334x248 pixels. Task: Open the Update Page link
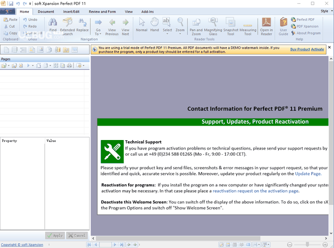pos(308,174)
